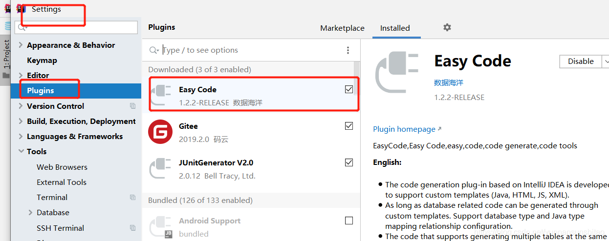Open the 1: Project tool window tab
Image resolution: width=609 pixels, height=241 pixels.
(x=6, y=54)
